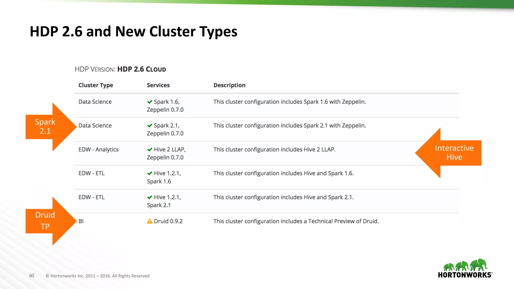This screenshot has height=289, width=514.
Task: Click description 'Hive and Spark 1.6'
Action: pos(284,173)
